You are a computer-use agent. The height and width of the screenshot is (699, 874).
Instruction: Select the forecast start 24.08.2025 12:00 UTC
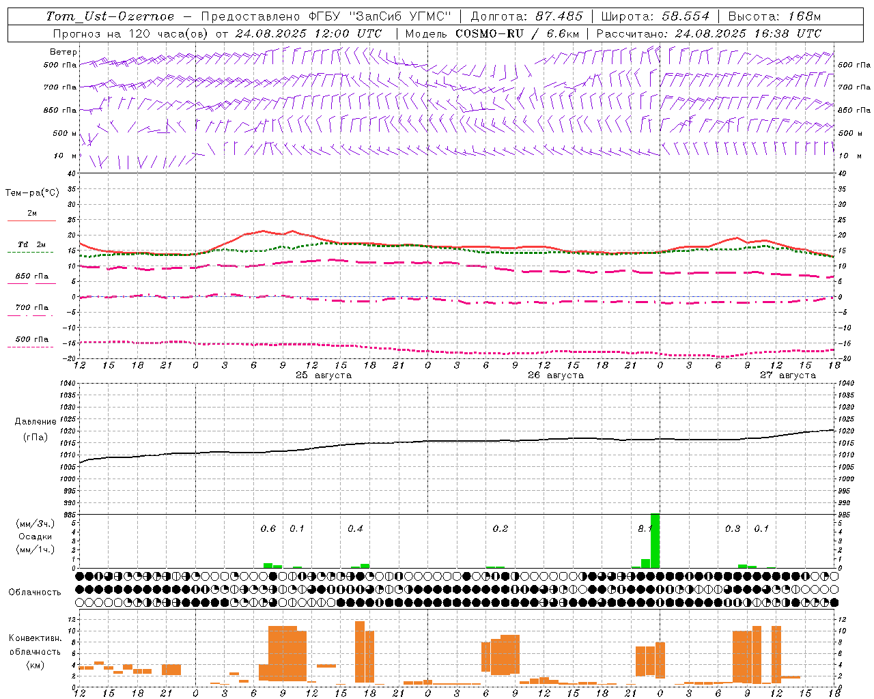(309, 33)
